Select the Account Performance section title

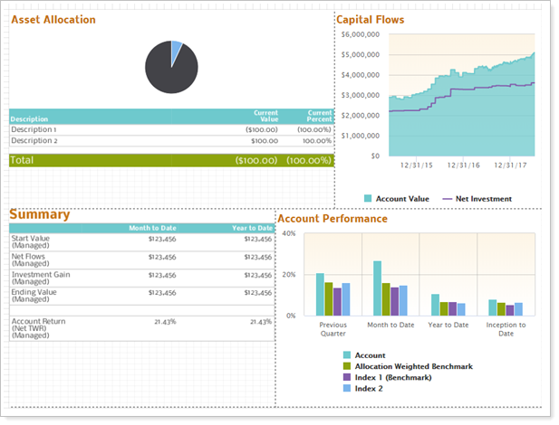point(333,219)
